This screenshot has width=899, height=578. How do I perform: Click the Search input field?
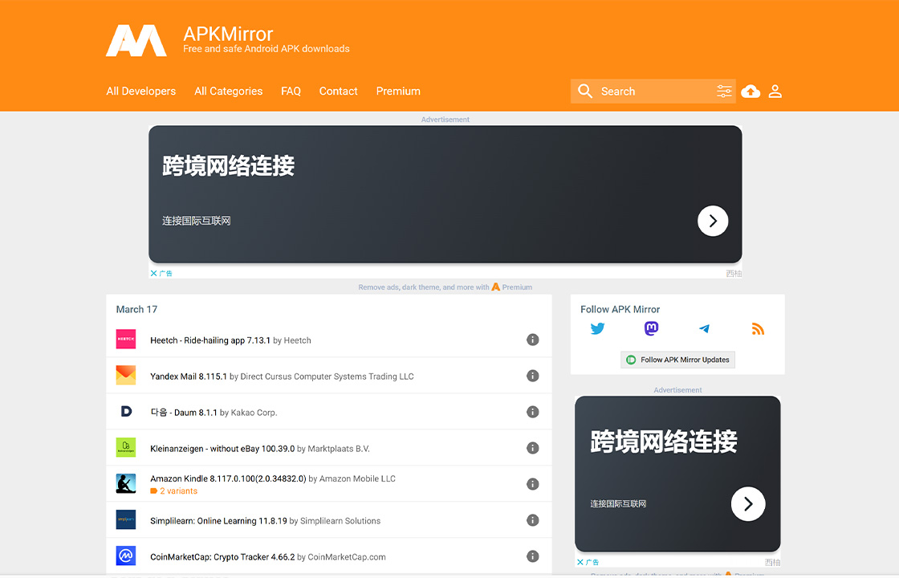point(653,92)
